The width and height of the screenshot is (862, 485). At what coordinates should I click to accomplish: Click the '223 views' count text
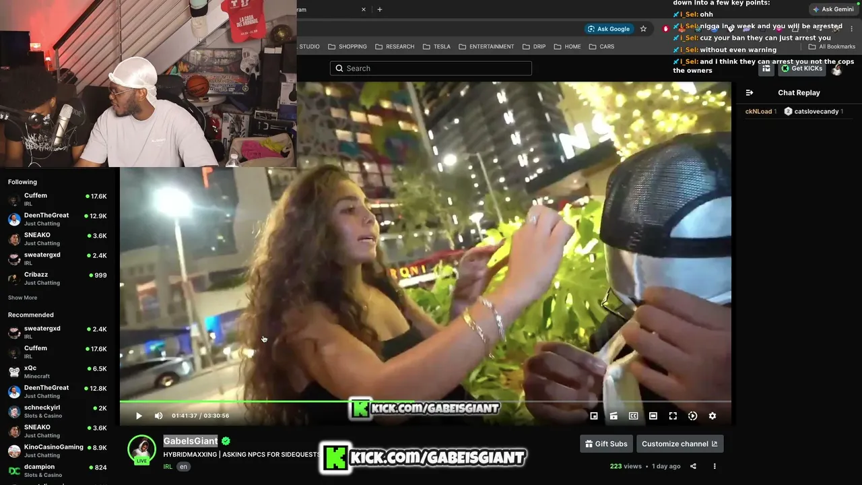coord(626,466)
